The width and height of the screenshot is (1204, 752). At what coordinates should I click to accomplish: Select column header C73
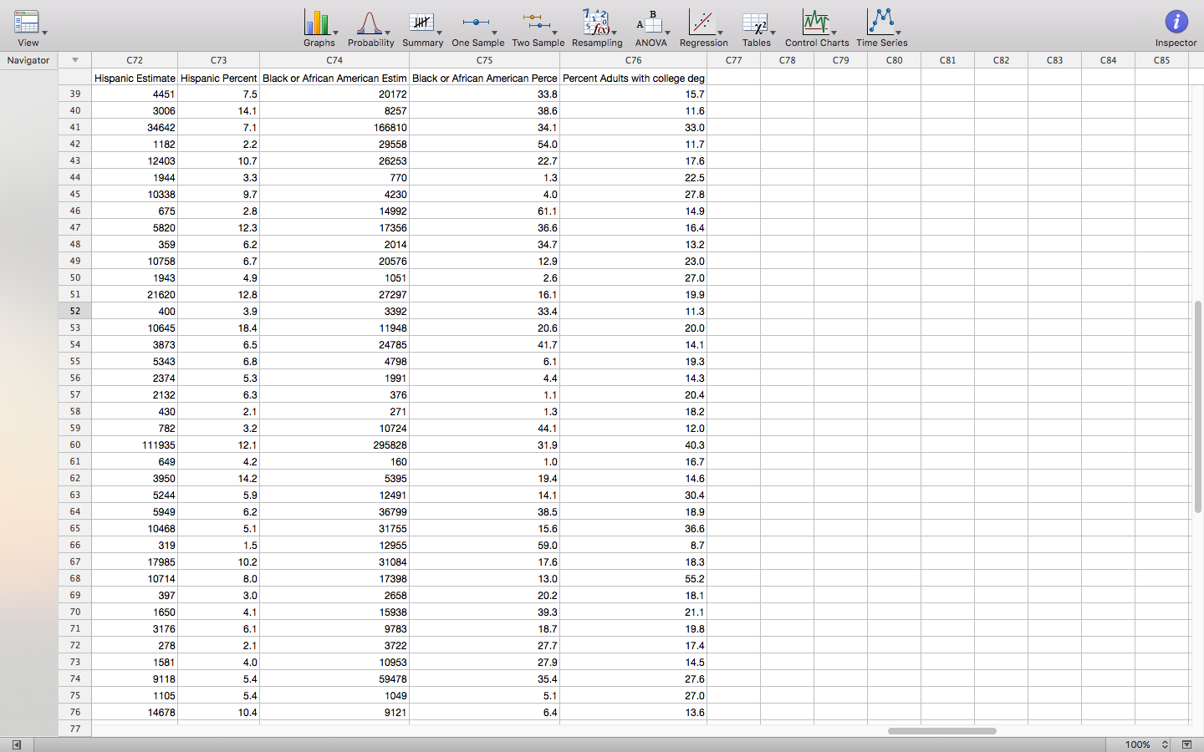pyautogui.click(x=218, y=60)
